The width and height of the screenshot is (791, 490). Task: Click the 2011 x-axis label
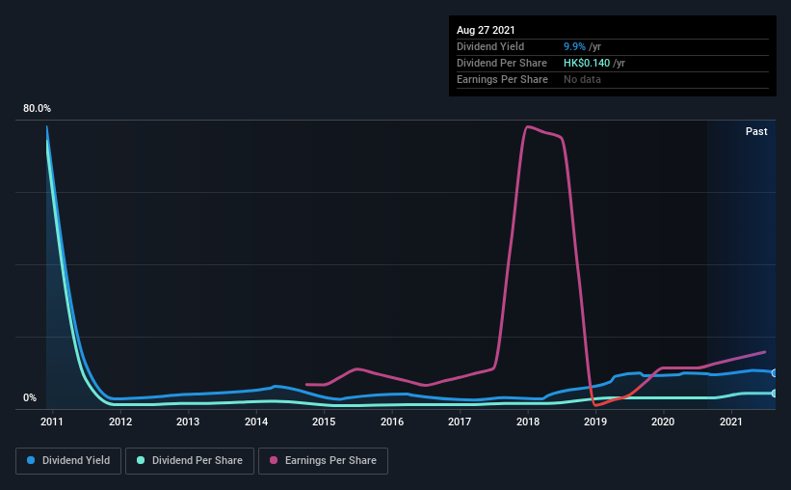click(52, 422)
